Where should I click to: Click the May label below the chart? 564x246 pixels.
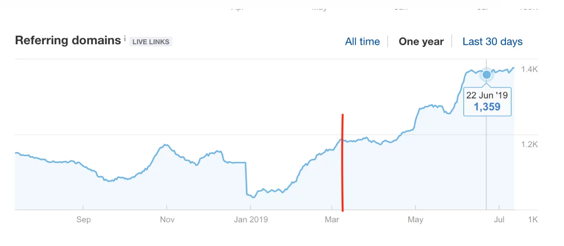415,220
